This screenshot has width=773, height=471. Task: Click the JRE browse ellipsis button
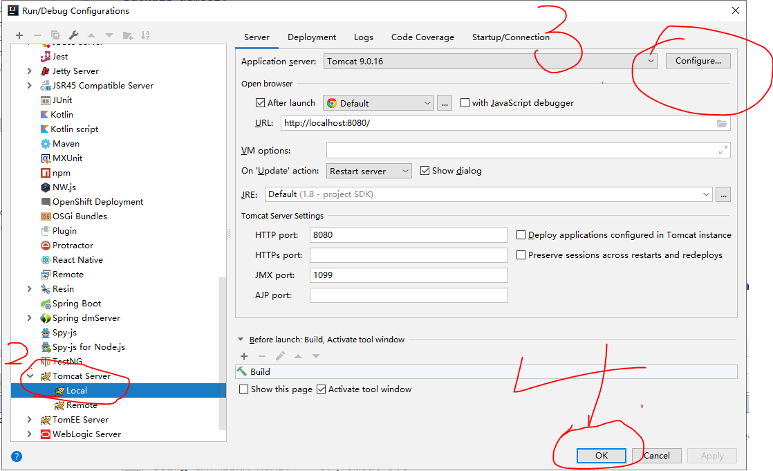tap(723, 194)
